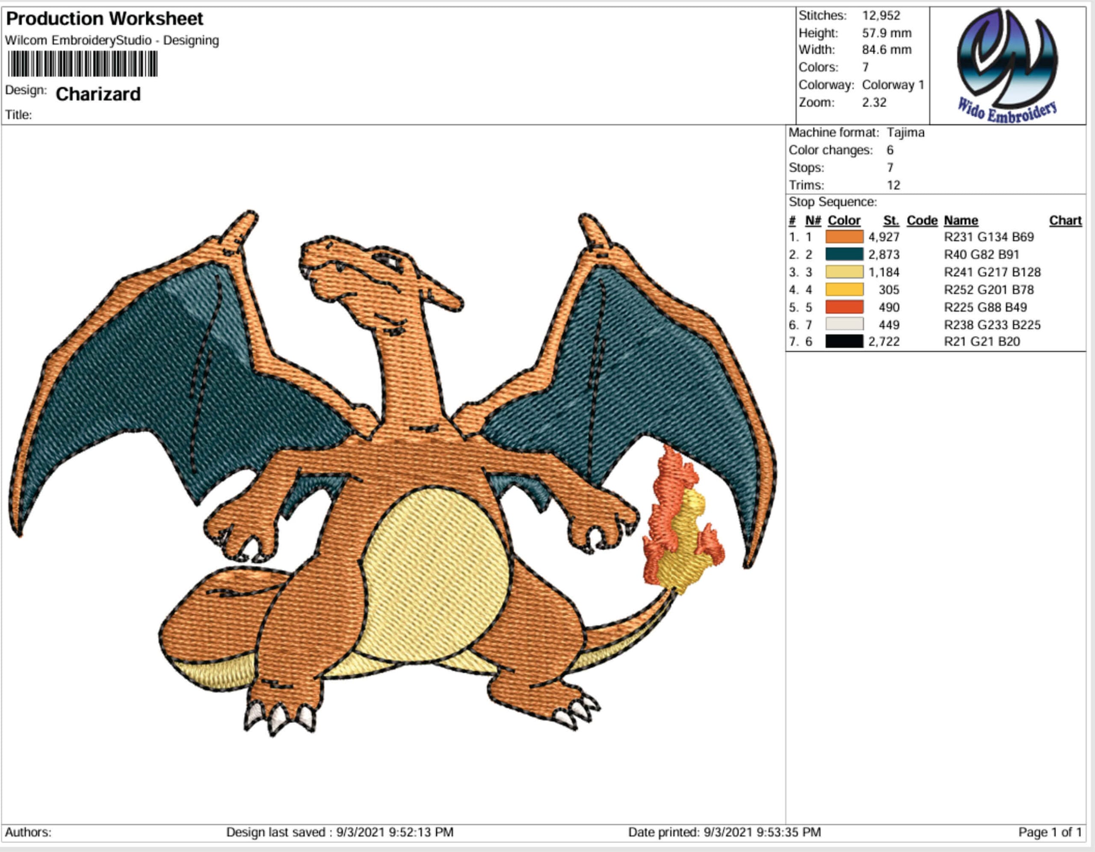Select the off-white R238 G233 B225 swatch
Screen dimensions: 1095x852
pyautogui.click(x=844, y=324)
